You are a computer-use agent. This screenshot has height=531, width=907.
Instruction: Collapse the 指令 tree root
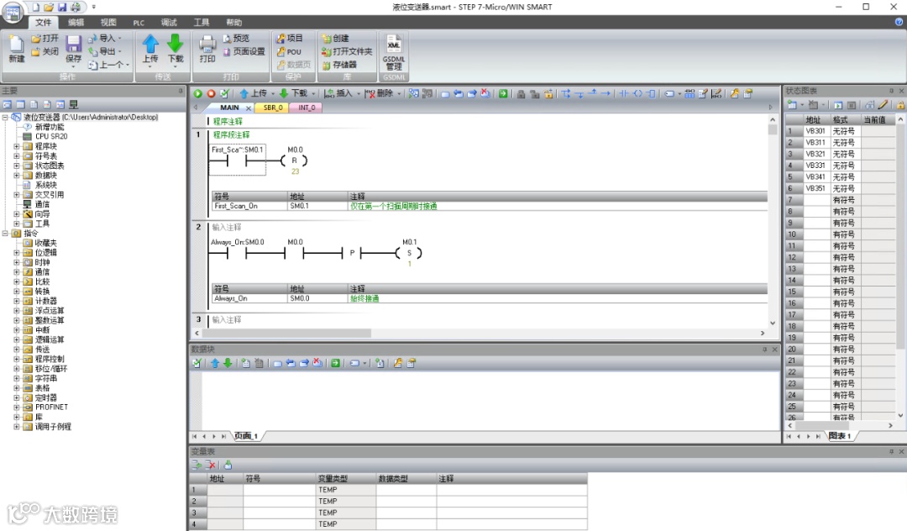point(5,233)
